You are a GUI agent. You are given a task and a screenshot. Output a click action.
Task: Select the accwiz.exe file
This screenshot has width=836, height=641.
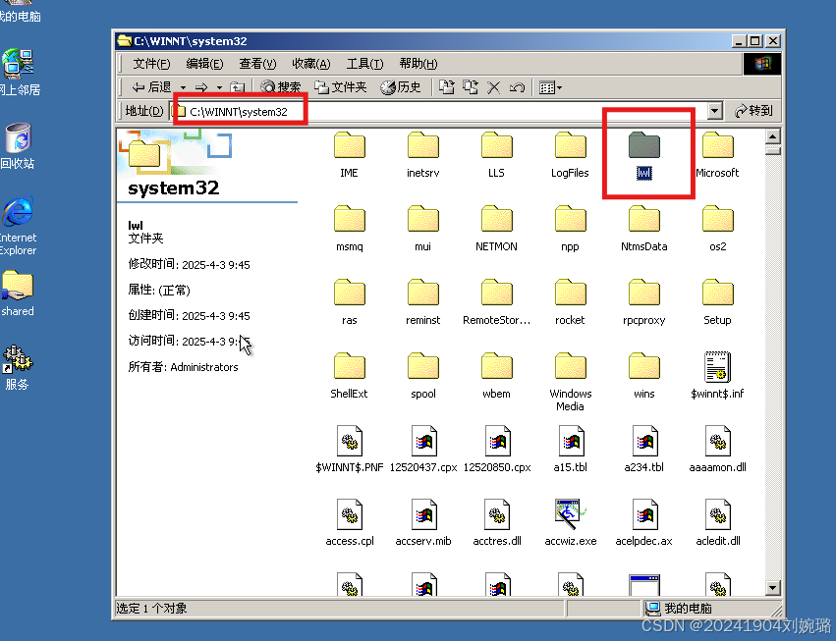[x=571, y=522]
